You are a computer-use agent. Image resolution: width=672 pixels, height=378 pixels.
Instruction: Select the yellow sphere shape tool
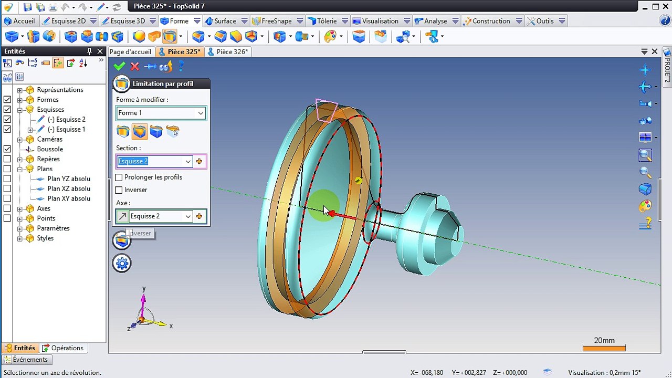[x=139, y=36]
